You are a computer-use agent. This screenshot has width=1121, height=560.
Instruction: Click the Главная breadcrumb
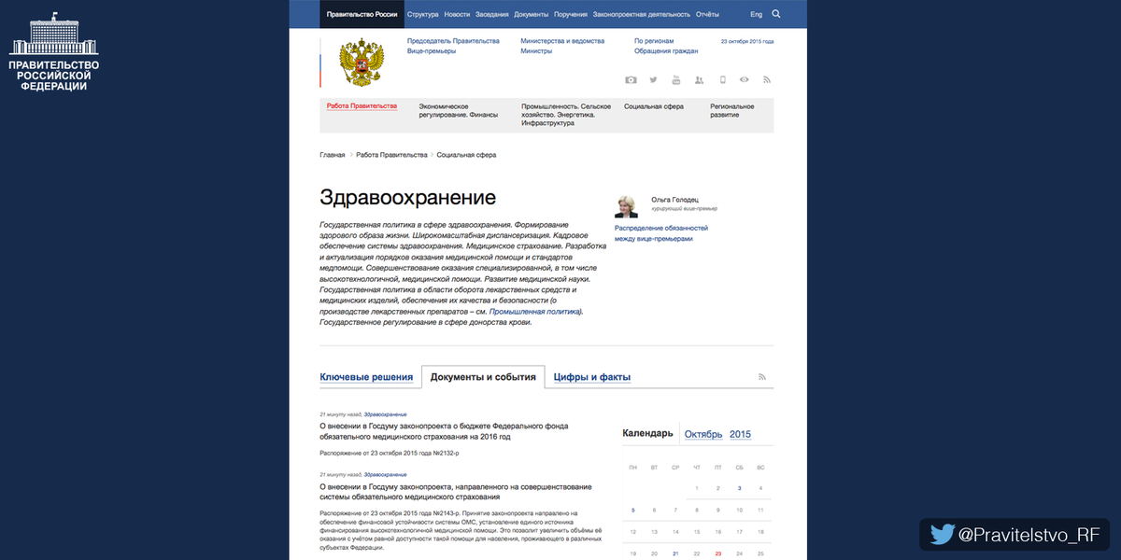333,154
